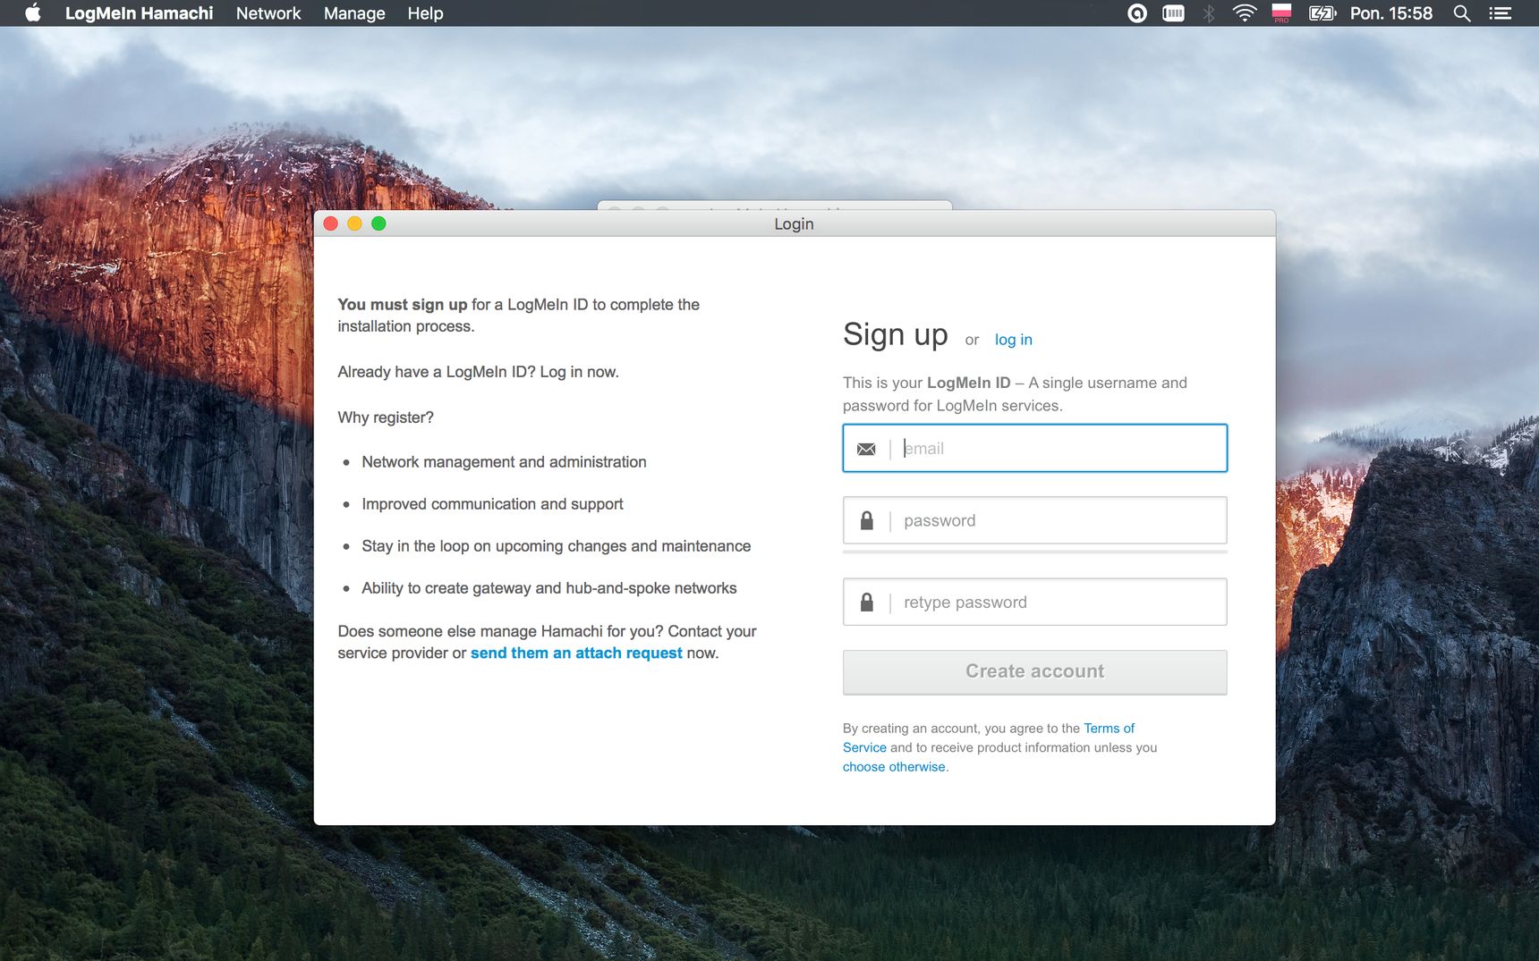Switch to the log in link
1539x961 pixels.
point(1014,340)
